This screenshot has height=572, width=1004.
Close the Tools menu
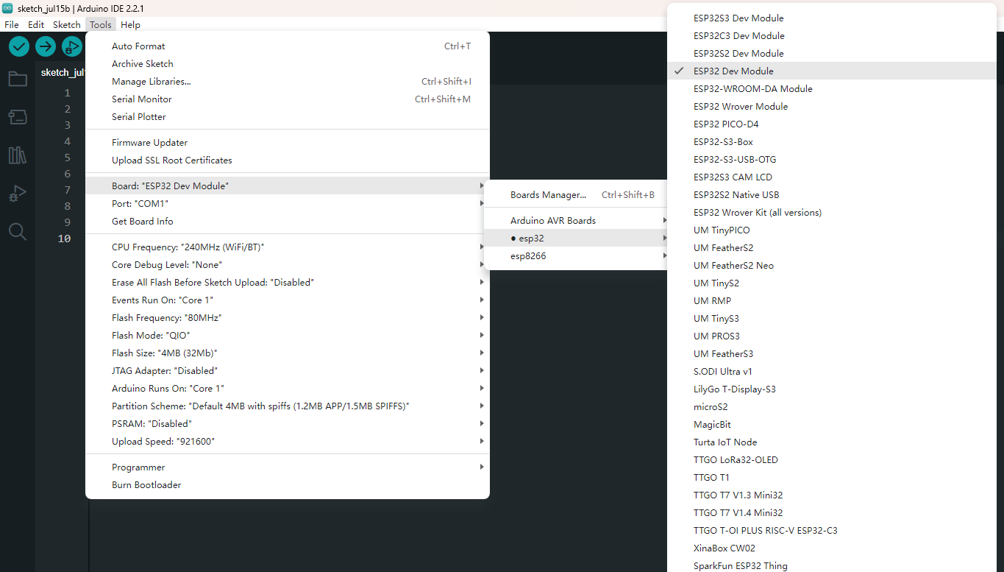point(101,24)
